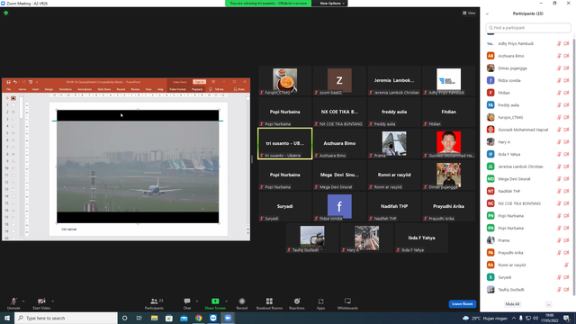Open the more options ellipsis beside Mute All
Screen dimensions: 576x324
point(548,304)
